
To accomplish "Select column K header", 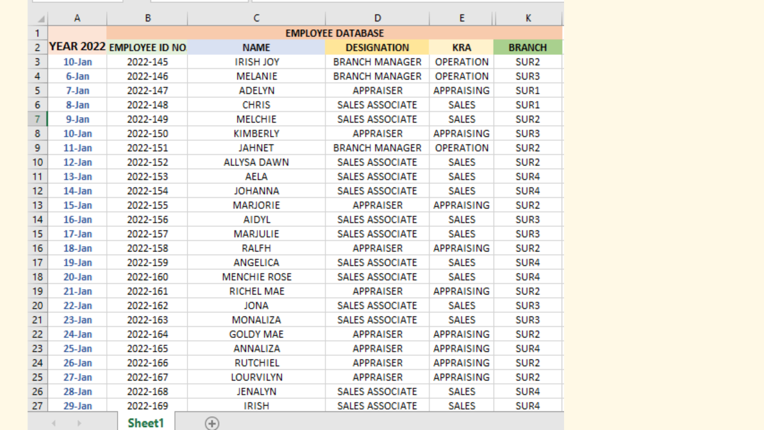I will [528, 19].
